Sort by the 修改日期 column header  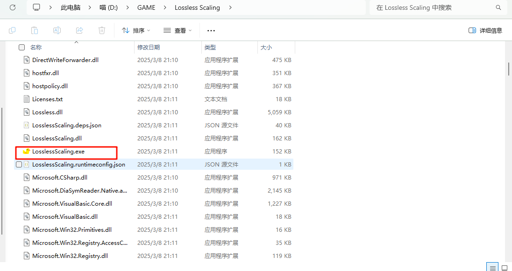pos(149,47)
